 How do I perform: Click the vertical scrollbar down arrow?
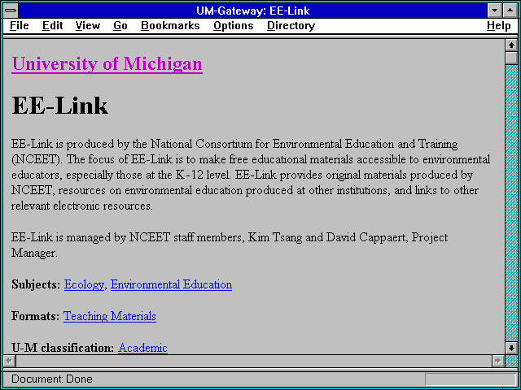click(x=511, y=348)
